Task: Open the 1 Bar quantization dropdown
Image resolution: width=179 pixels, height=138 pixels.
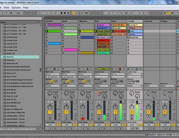Action: (19, 13)
